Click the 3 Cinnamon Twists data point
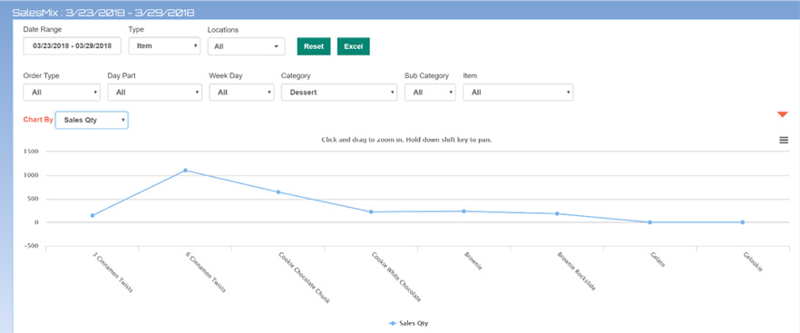This screenshot has height=333, width=800. 93,216
